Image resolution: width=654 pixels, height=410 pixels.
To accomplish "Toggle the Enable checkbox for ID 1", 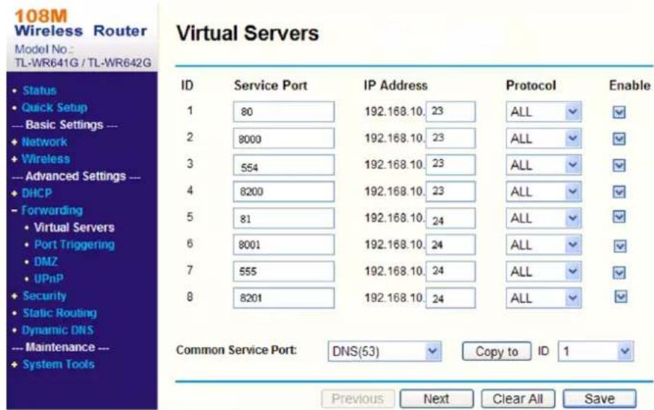I will [x=619, y=112].
